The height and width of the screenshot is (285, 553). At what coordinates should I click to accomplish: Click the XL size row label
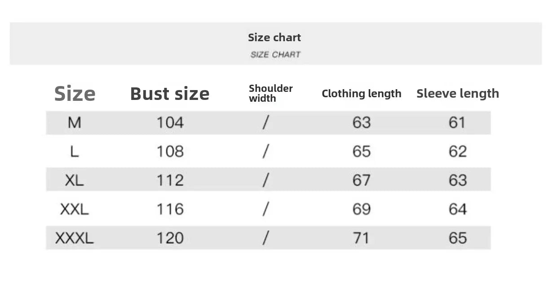click(75, 180)
